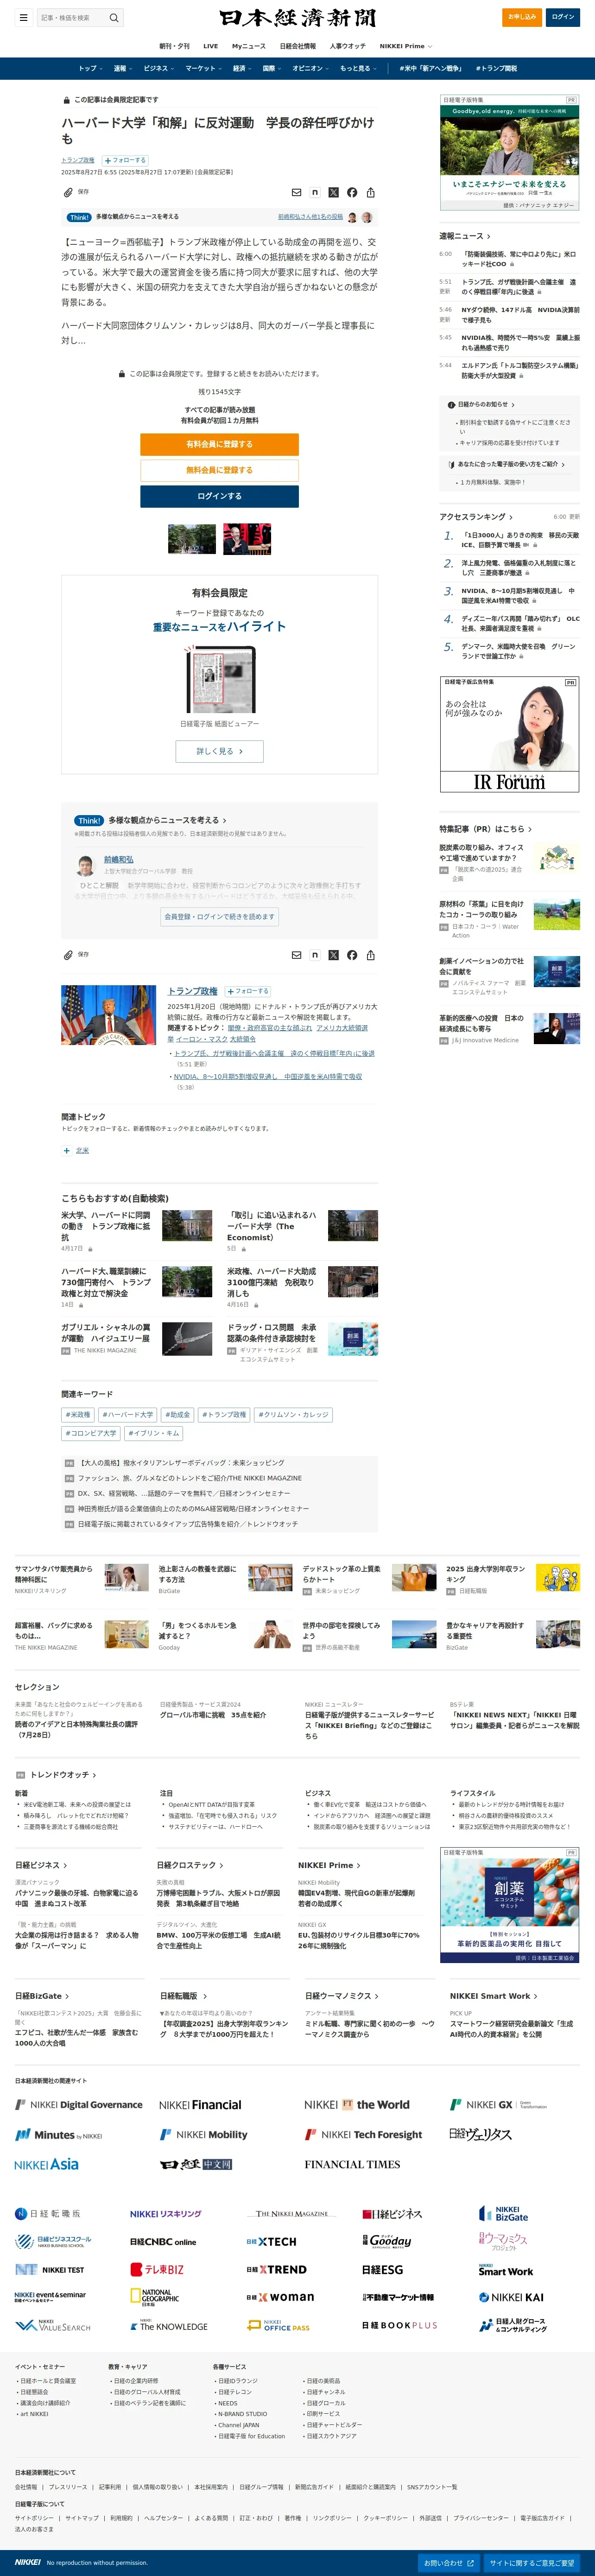This screenshot has height=2576, width=595.
Task: Open the Myニュース menu item
Action: tap(249, 46)
